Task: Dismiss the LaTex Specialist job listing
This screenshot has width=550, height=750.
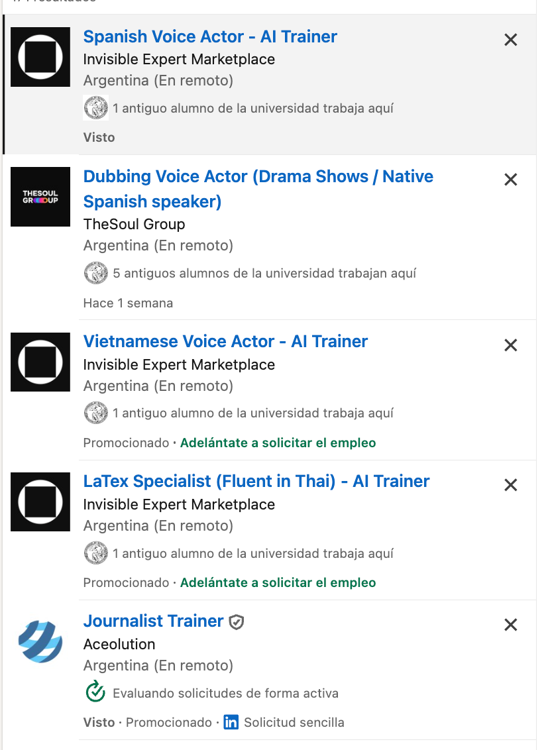Action: 511,485
